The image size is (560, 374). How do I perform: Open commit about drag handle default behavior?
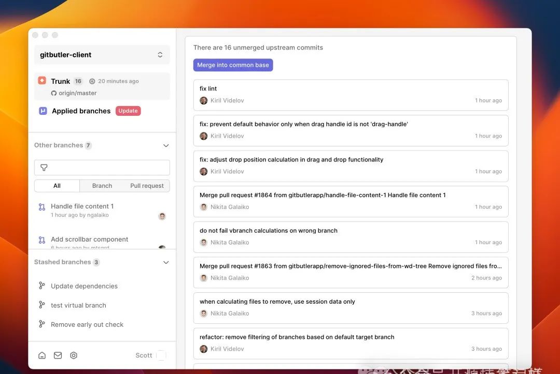(351, 130)
